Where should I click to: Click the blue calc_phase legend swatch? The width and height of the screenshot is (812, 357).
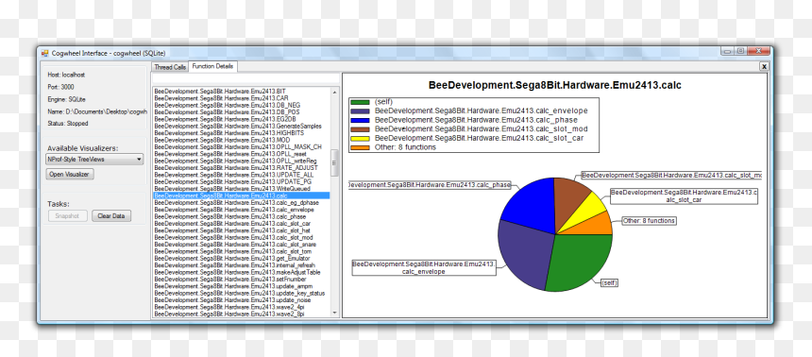(x=360, y=120)
